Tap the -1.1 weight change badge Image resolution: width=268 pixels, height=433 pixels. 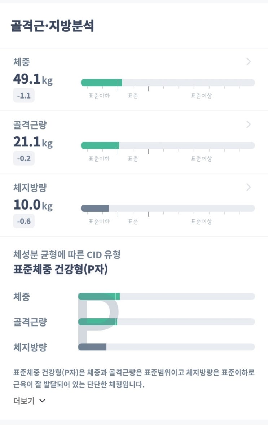click(24, 96)
